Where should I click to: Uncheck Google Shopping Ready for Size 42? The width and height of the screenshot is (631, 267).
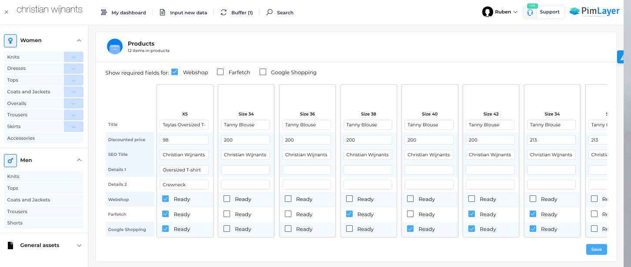[x=471, y=229]
